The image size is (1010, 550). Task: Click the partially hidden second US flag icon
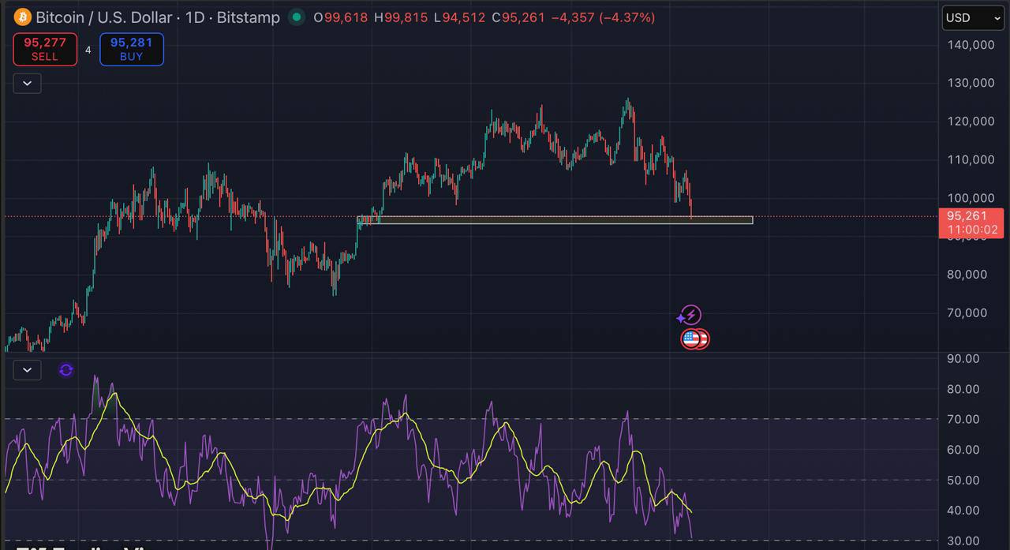point(703,339)
